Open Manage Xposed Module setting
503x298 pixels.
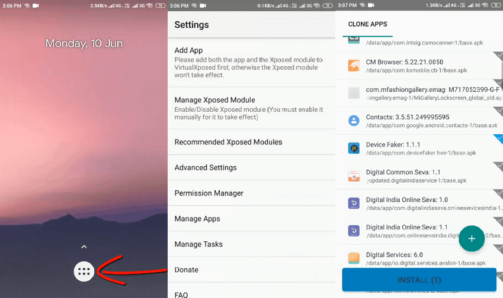point(251,108)
